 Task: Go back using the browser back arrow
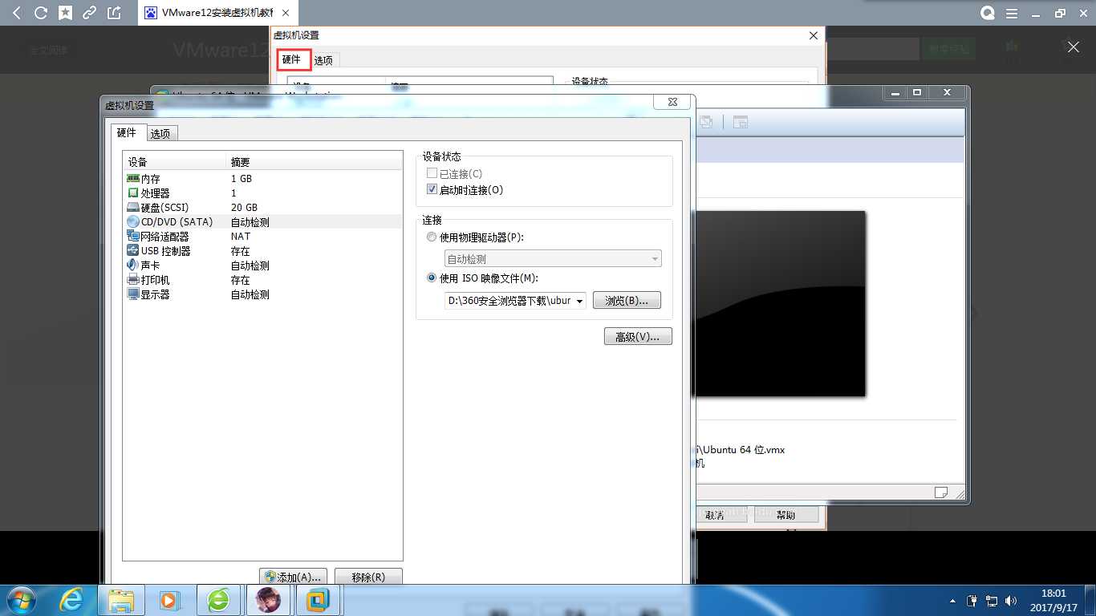pos(17,13)
